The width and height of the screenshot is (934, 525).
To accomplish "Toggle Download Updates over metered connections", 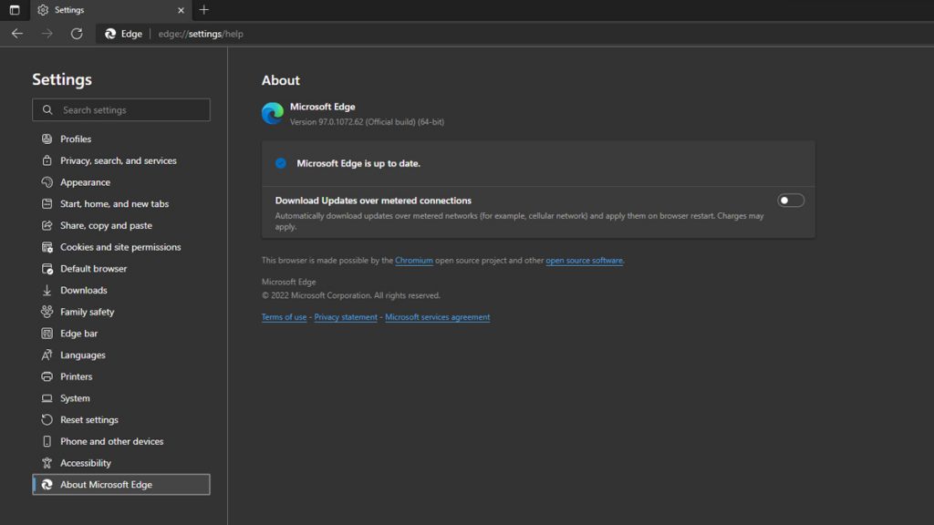I will pos(790,201).
